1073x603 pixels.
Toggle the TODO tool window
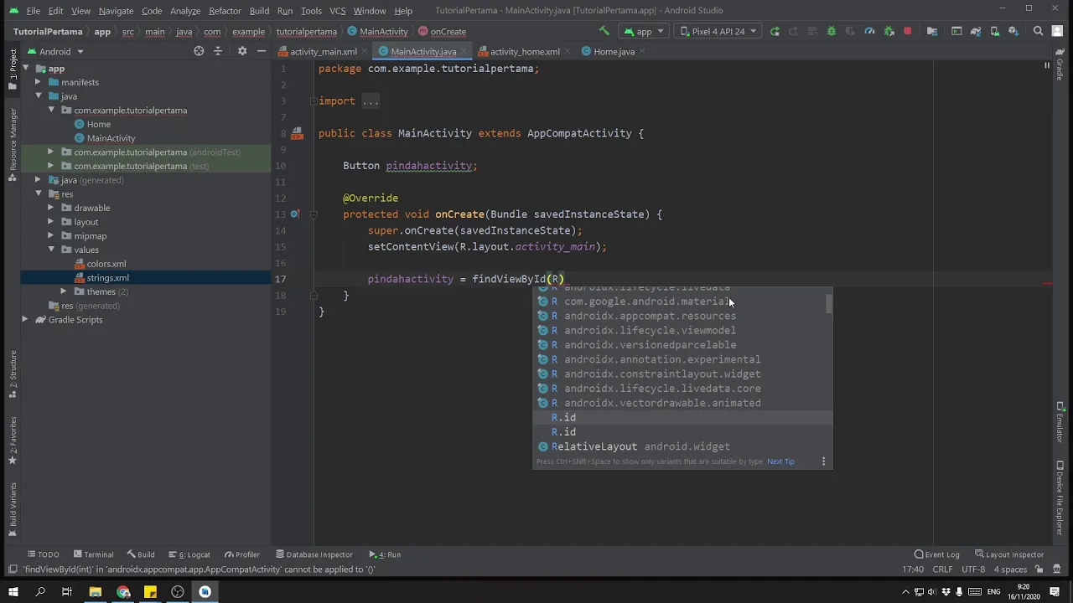[44, 554]
